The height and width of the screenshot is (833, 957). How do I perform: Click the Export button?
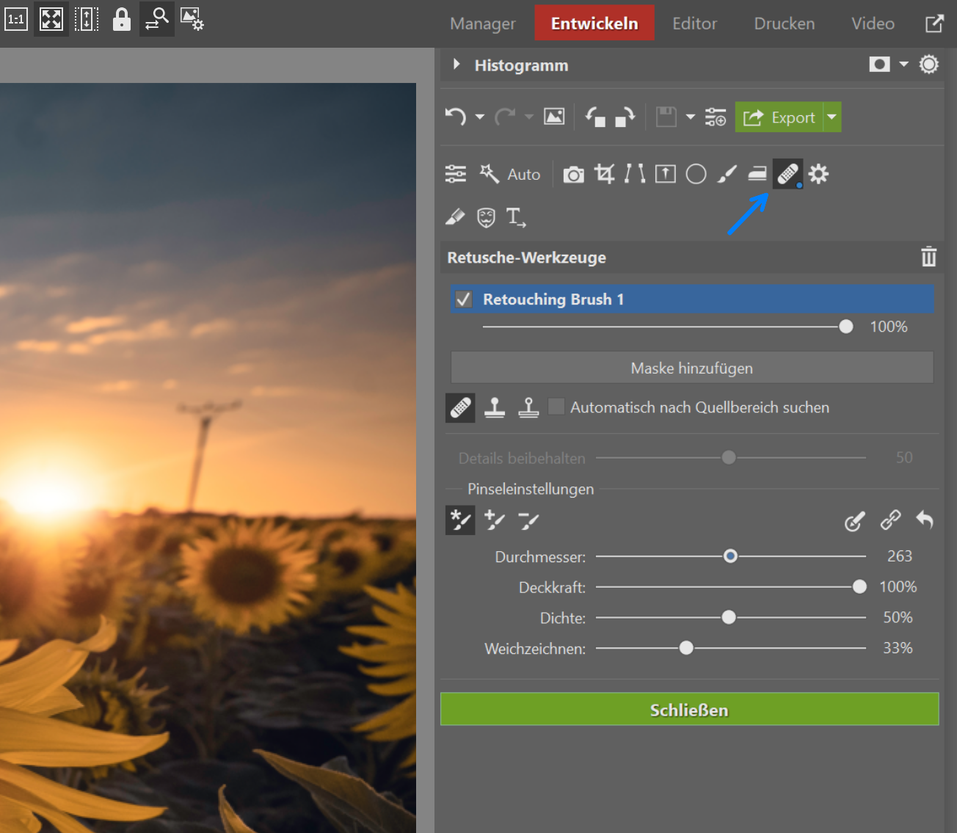[779, 117]
